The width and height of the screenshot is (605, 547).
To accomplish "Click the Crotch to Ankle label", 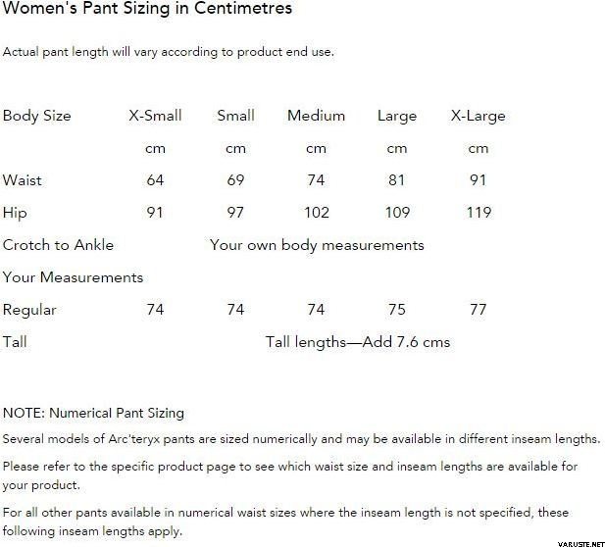I will (58, 245).
